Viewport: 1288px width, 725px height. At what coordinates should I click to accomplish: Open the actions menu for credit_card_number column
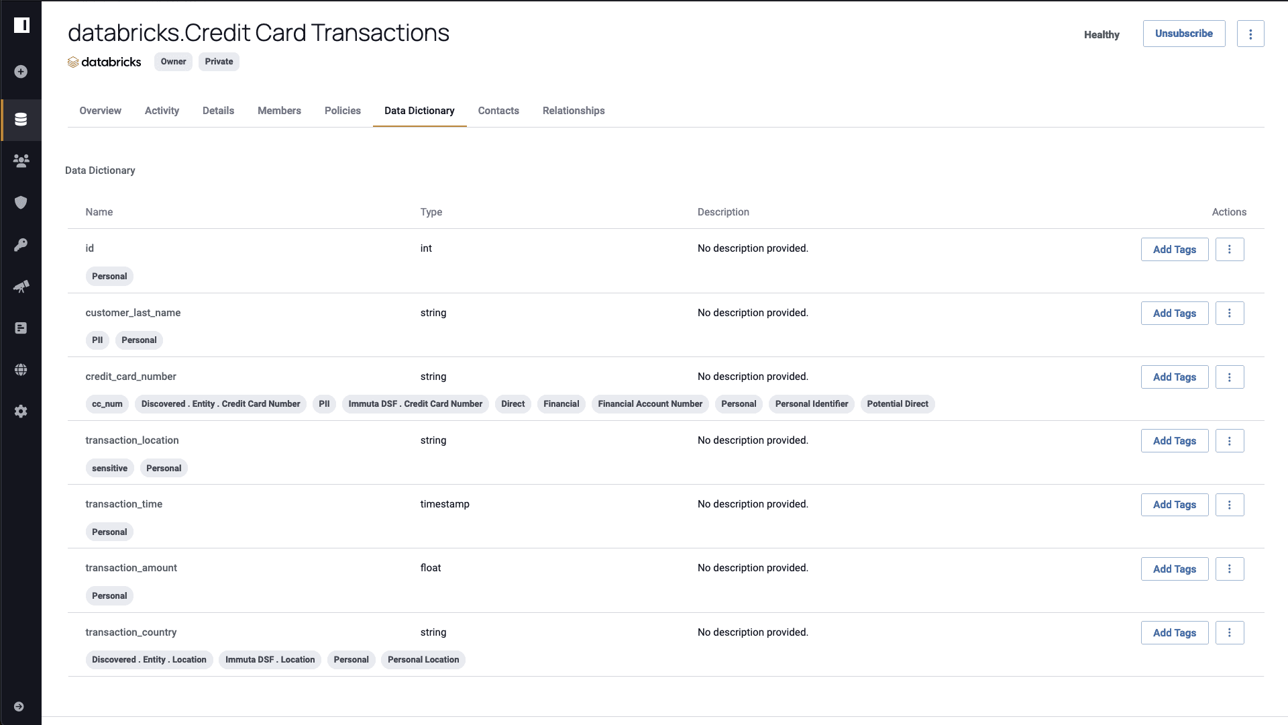1230,377
